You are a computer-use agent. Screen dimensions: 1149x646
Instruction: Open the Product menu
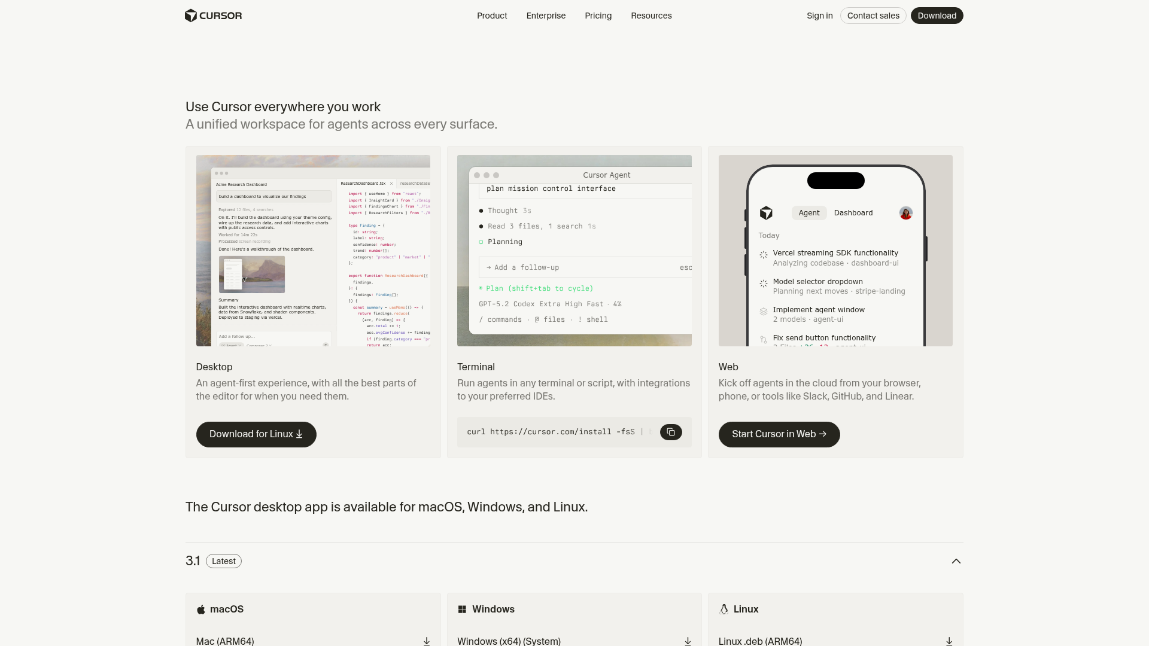(x=492, y=16)
